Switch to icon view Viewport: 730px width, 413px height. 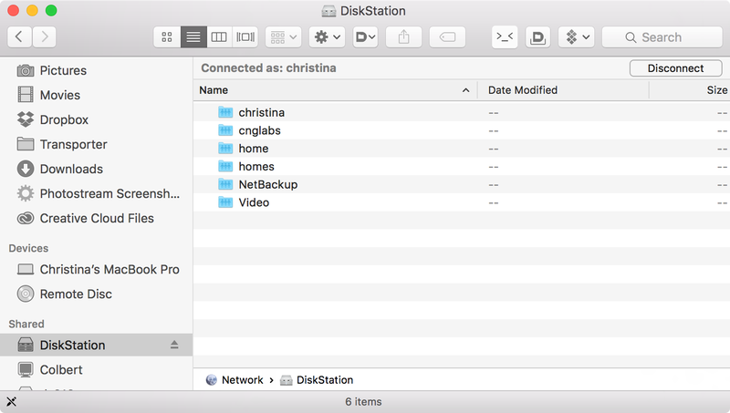[167, 36]
